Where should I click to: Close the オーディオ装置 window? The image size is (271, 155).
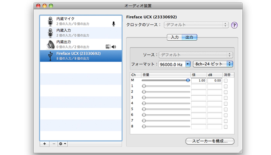coord(38,6)
